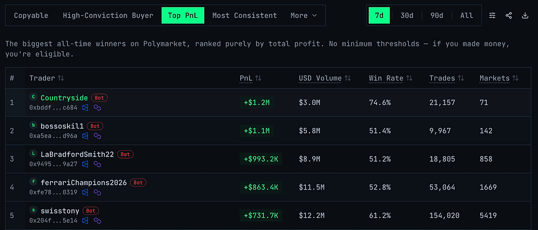Click the 154,020 trades cell
This screenshot has width=538, height=230.
coord(444,216)
